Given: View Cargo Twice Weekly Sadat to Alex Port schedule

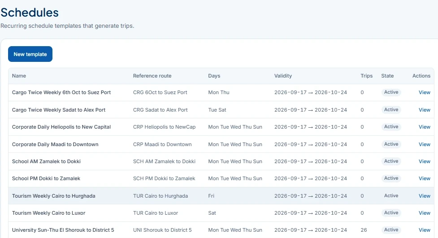Looking at the screenshot, I should tap(424, 110).
